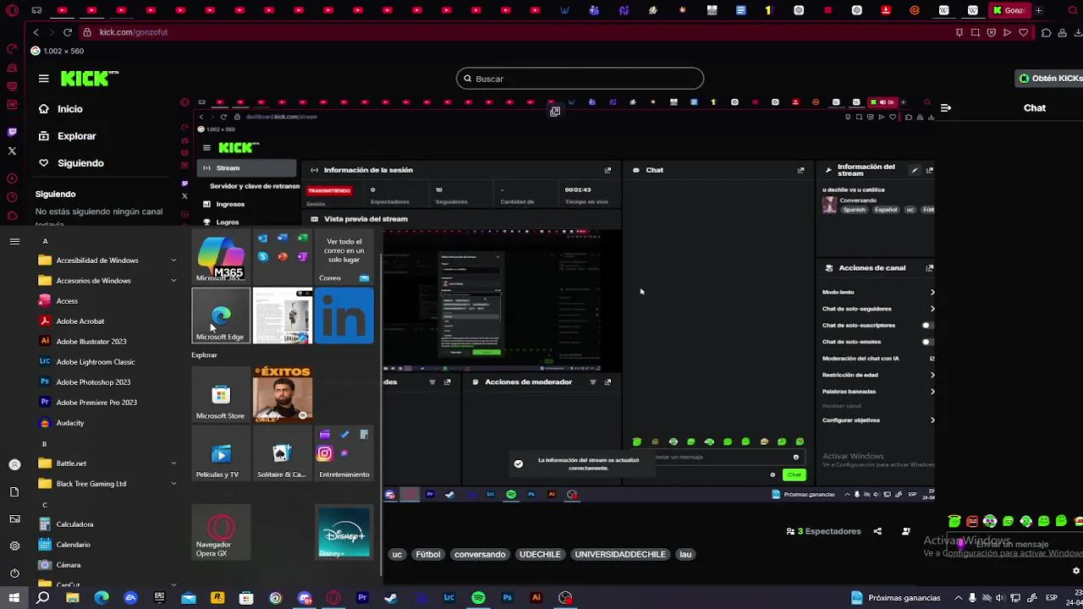Click the Epic Games icon in taskbar
1083x609 pixels.
159,598
